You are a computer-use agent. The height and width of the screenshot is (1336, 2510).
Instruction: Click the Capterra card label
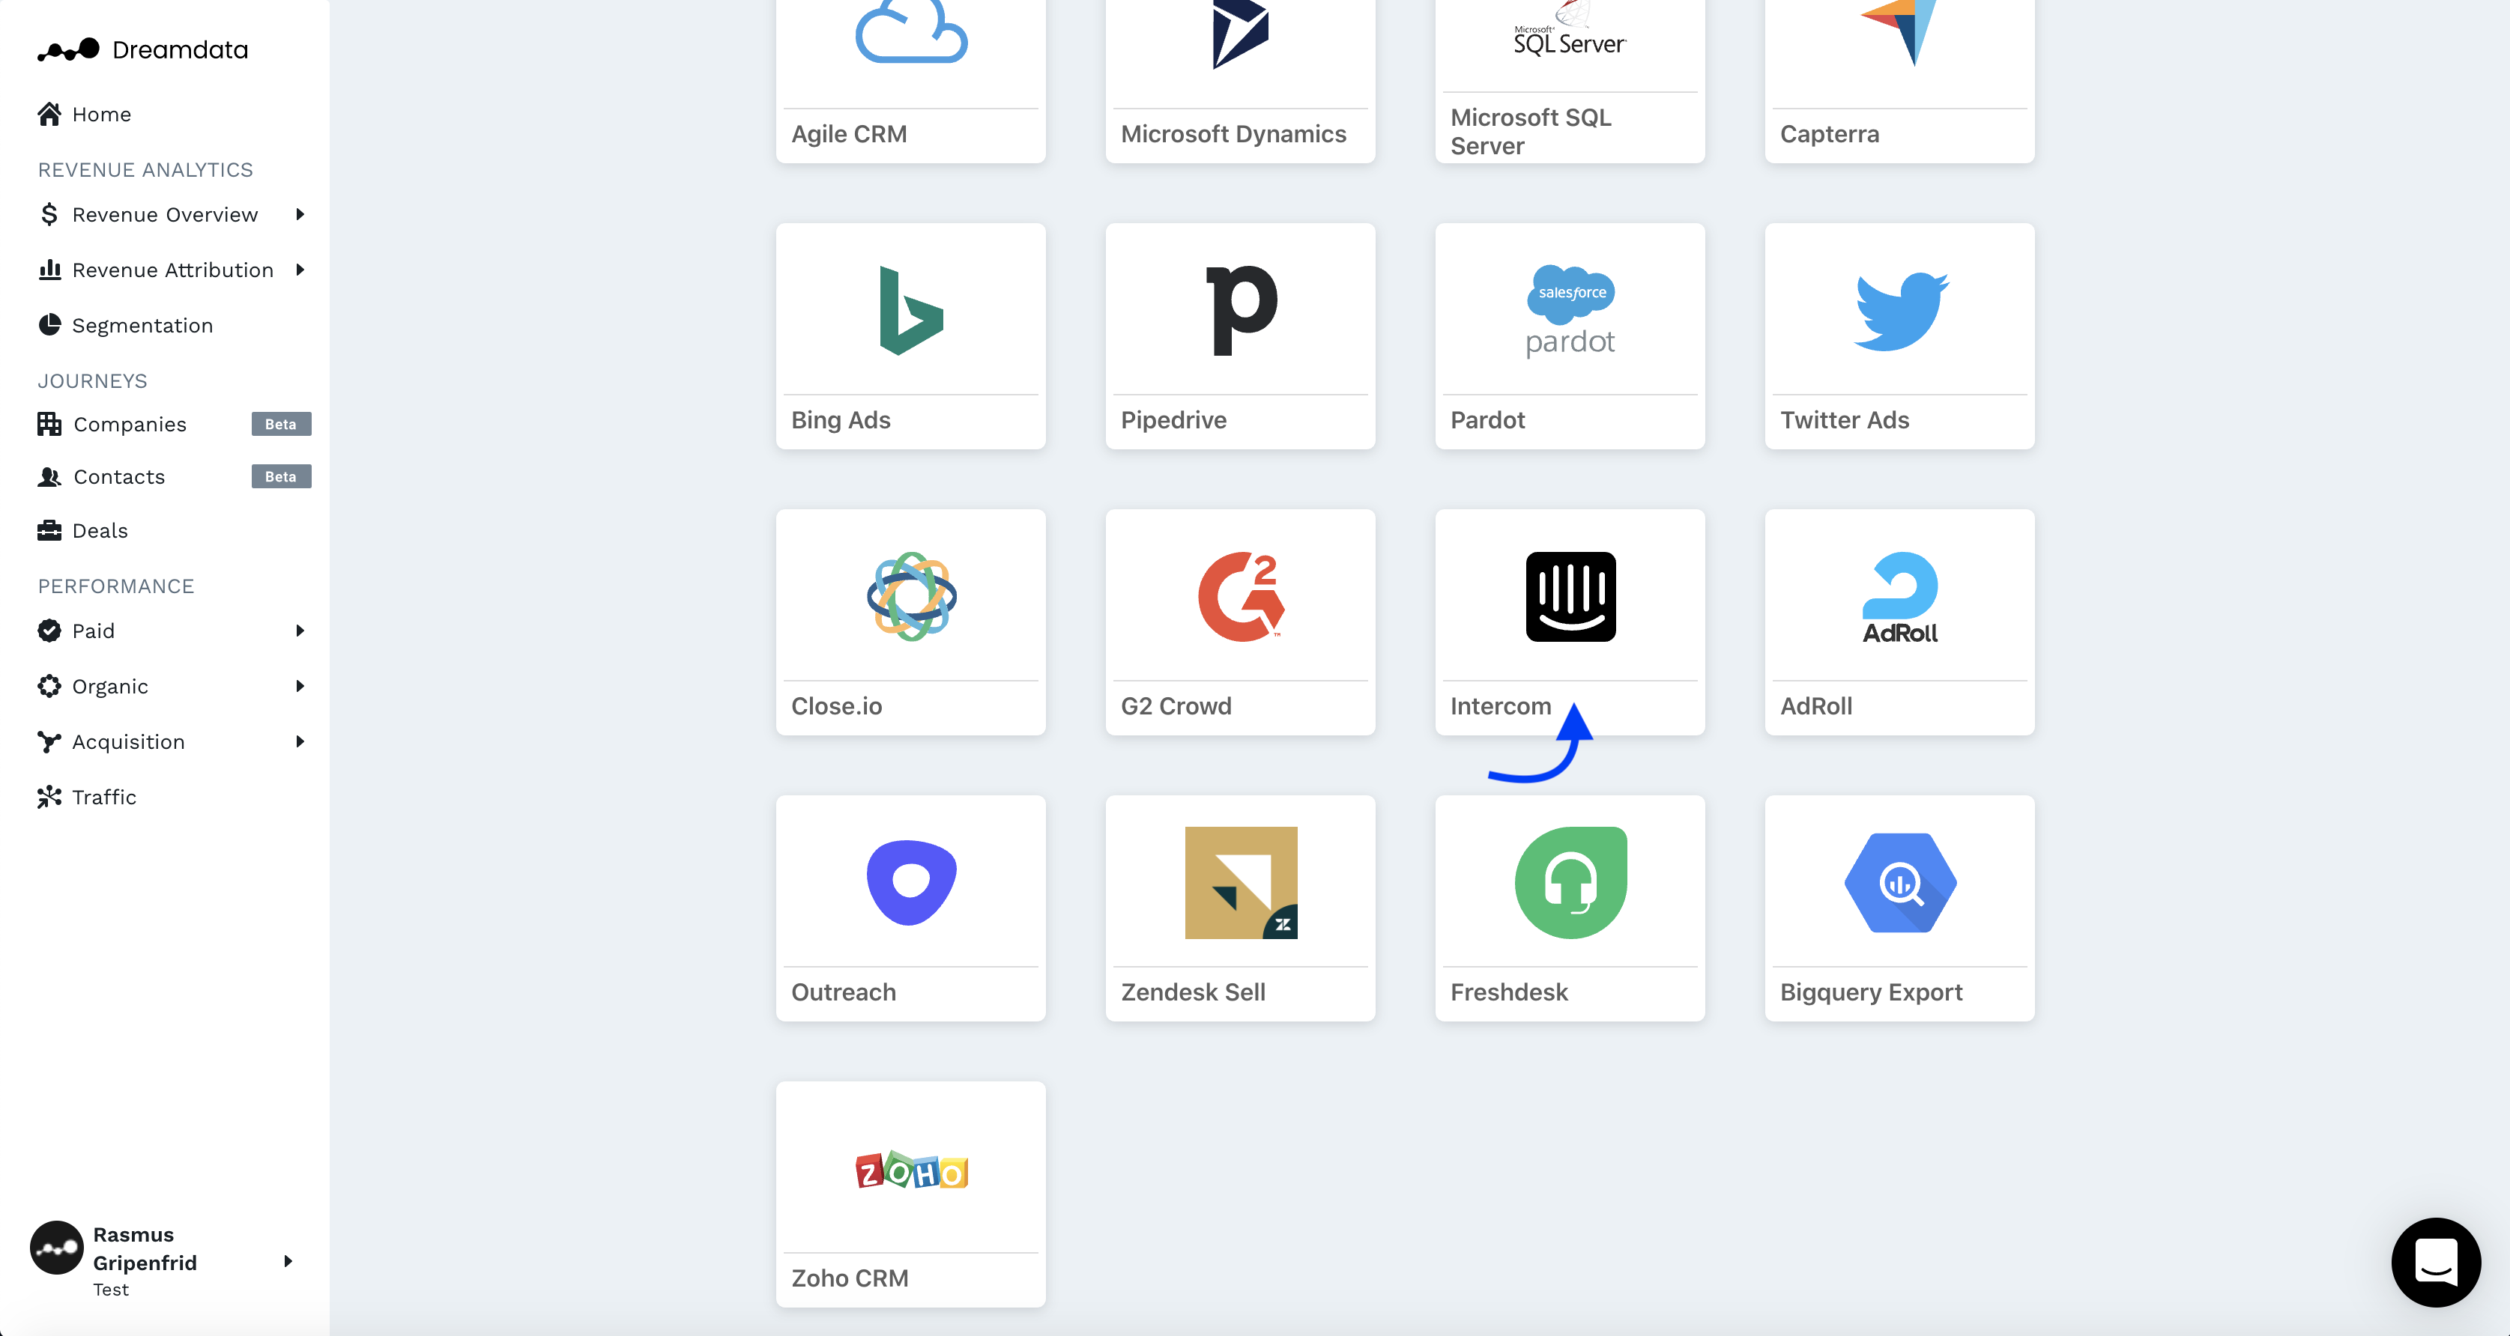pyautogui.click(x=1829, y=134)
